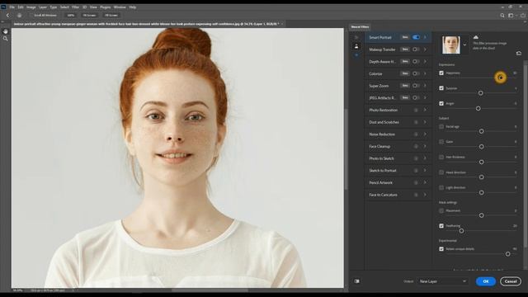
Task: Uncheck the Surprise checkbox
Action: [x=441, y=88]
